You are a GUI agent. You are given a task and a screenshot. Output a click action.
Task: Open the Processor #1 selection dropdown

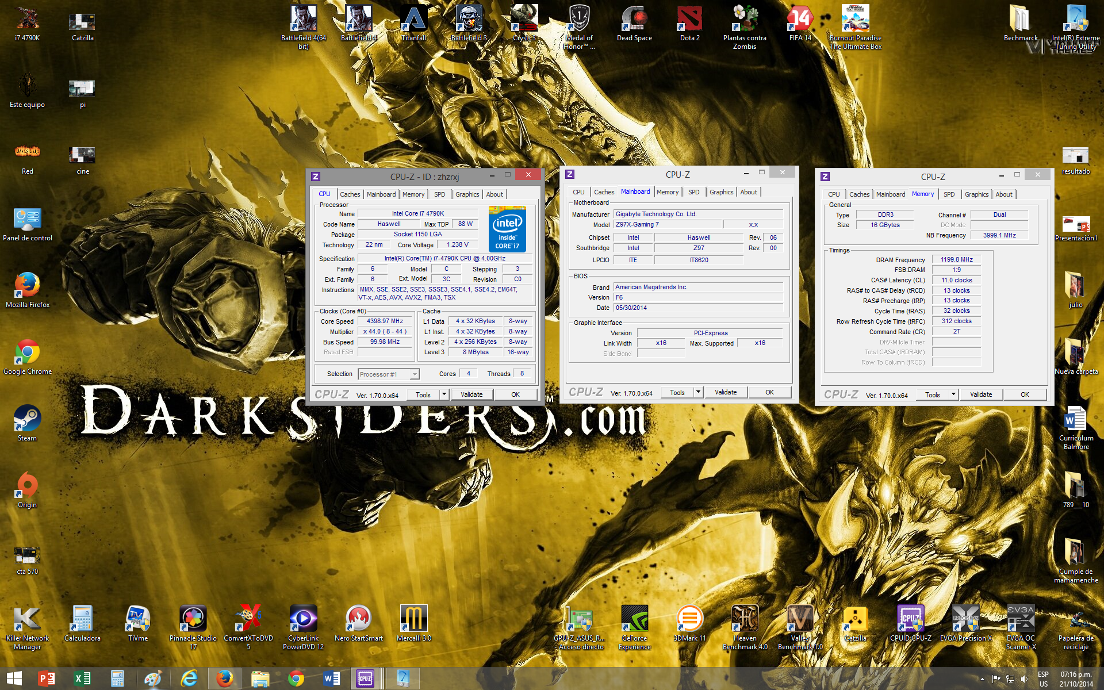click(389, 374)
